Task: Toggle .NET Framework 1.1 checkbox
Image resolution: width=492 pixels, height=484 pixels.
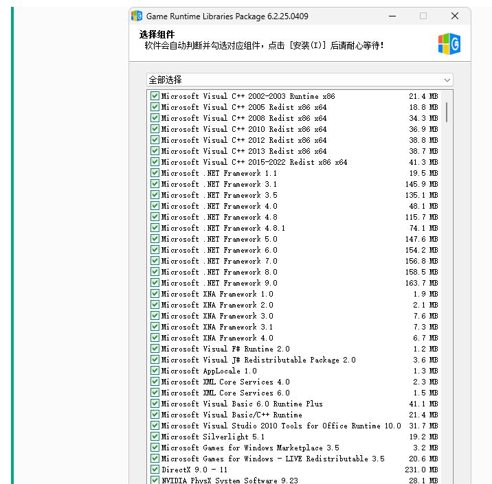Action: tap(155, 173)
